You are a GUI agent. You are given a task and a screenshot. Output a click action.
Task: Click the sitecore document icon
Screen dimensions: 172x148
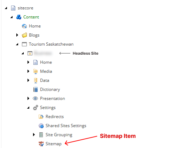[13, 8]
